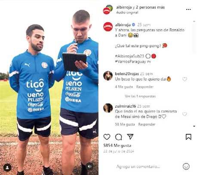Open the emoji picker smiley icon
Image resolution: width=197 pixels, height=175 pixels.
(x=186, y=166)
